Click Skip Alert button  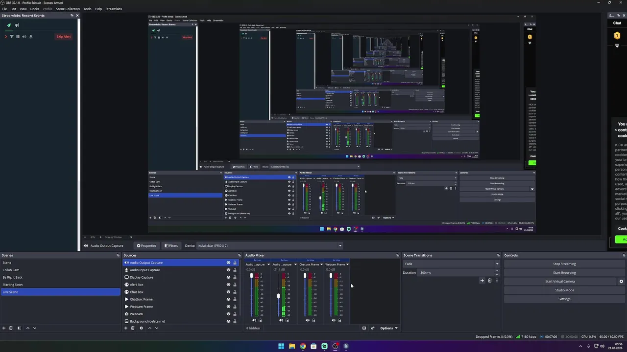(x=63, y=37)
